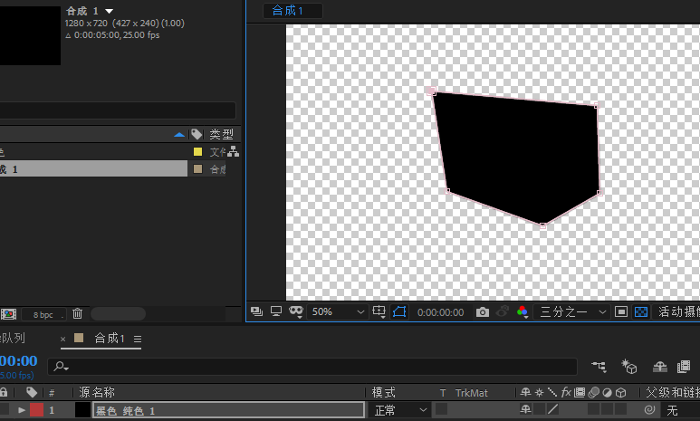Click the 源名称 column header

point(97,392)
